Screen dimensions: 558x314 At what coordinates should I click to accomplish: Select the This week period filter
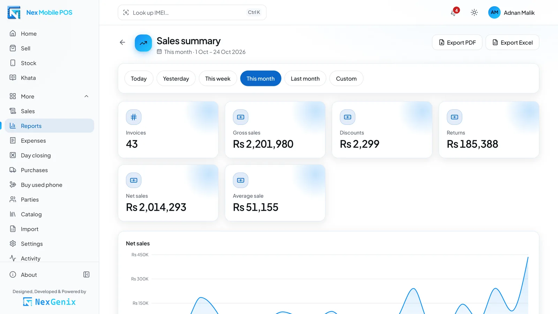click(x=218, y=78)
